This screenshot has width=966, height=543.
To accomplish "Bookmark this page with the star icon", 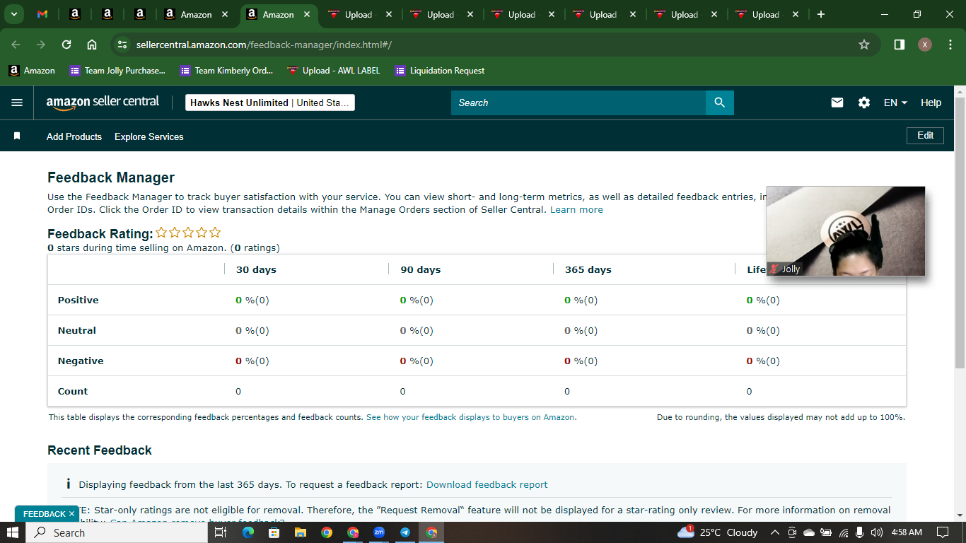I will pos(864,45).
